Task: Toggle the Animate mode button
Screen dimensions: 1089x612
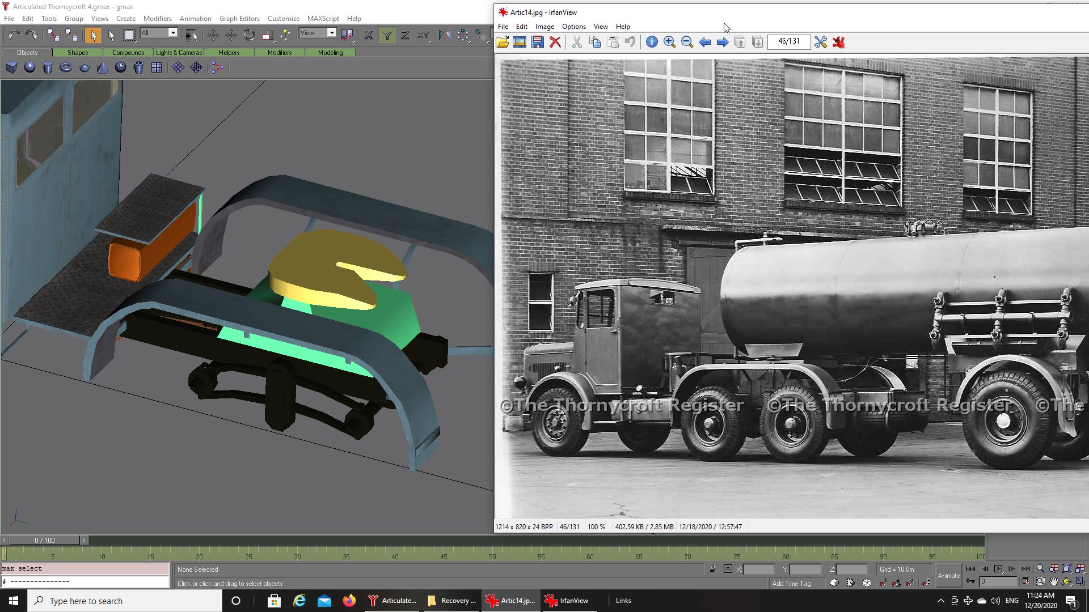Action: coord(948,576)
